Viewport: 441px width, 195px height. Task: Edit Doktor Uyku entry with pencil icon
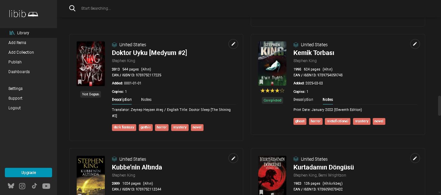(233, 44)
